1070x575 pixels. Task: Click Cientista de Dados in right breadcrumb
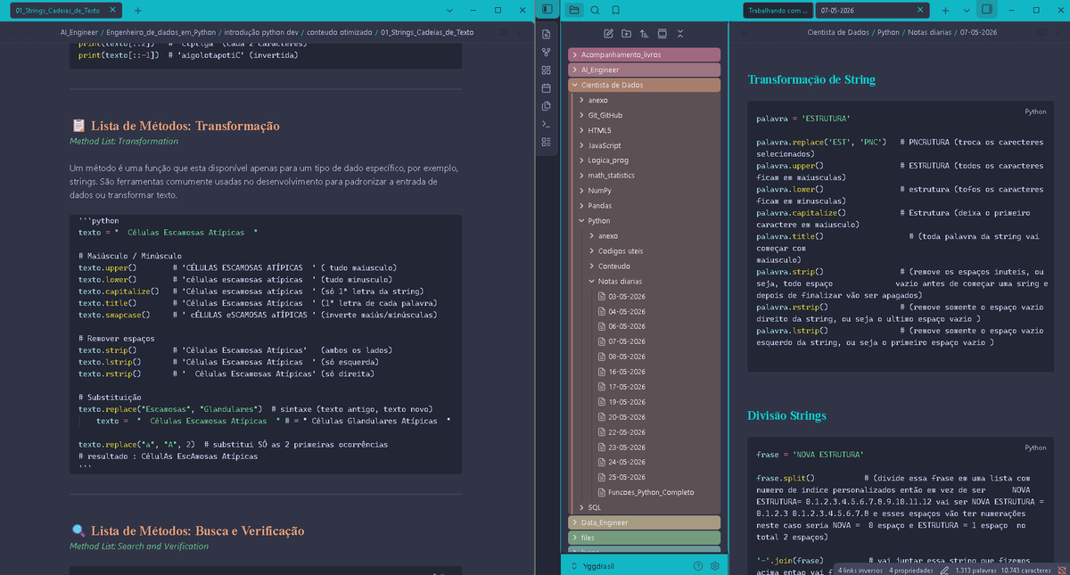point(837,31)
